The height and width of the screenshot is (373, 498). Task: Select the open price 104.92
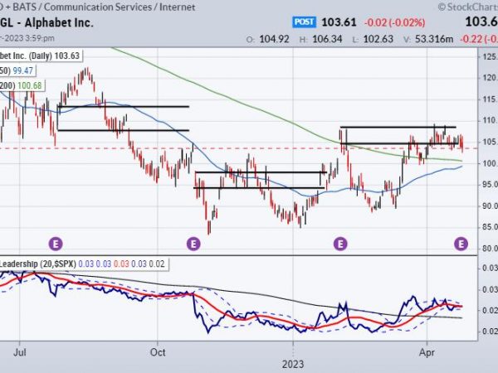coord(274,39)
